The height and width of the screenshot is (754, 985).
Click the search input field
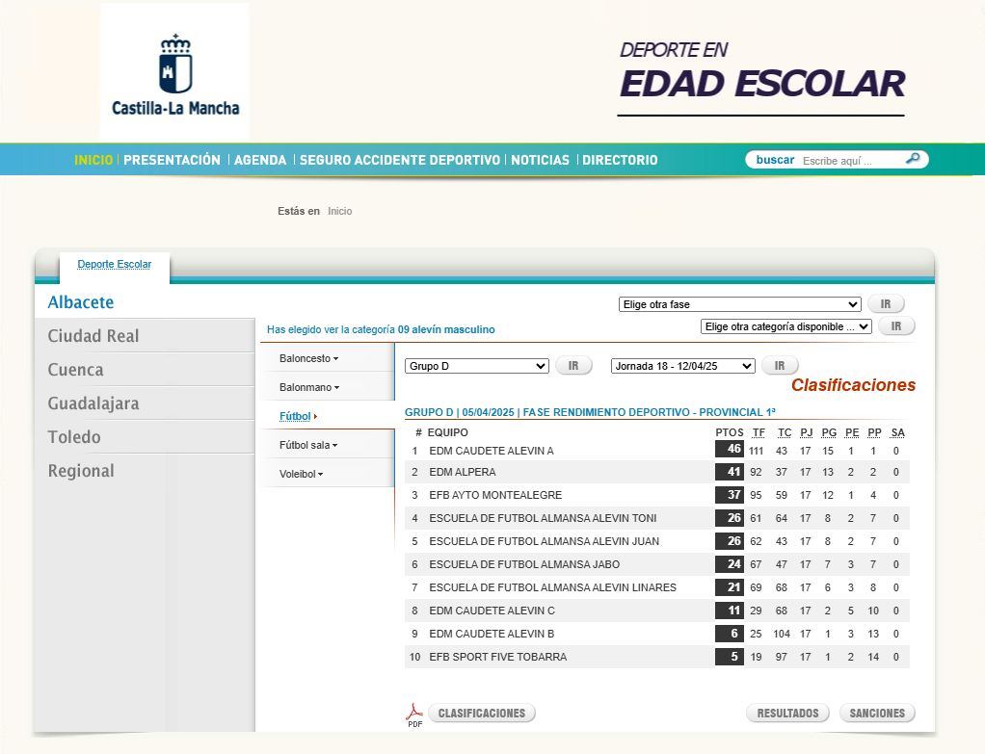click(x=848, y=161)
